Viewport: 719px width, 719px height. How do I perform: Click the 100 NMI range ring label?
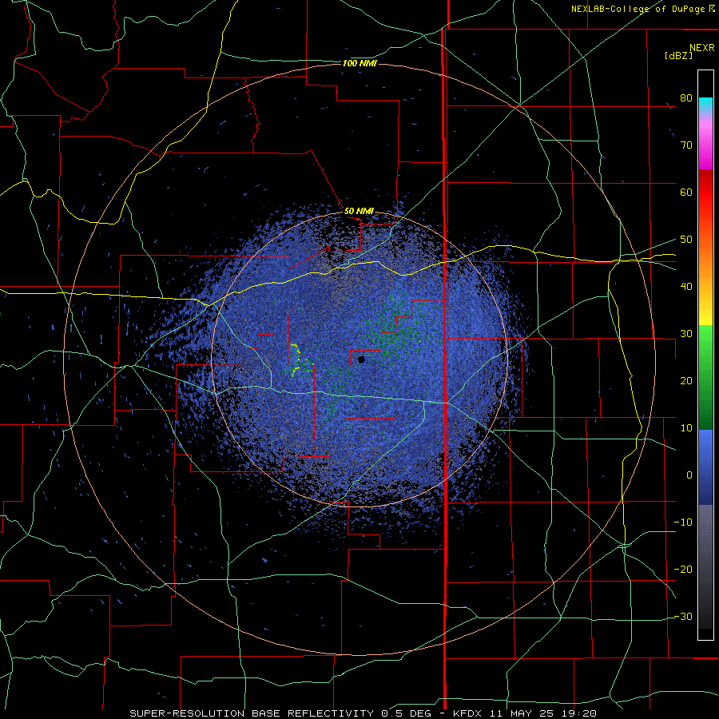(359, 63)
